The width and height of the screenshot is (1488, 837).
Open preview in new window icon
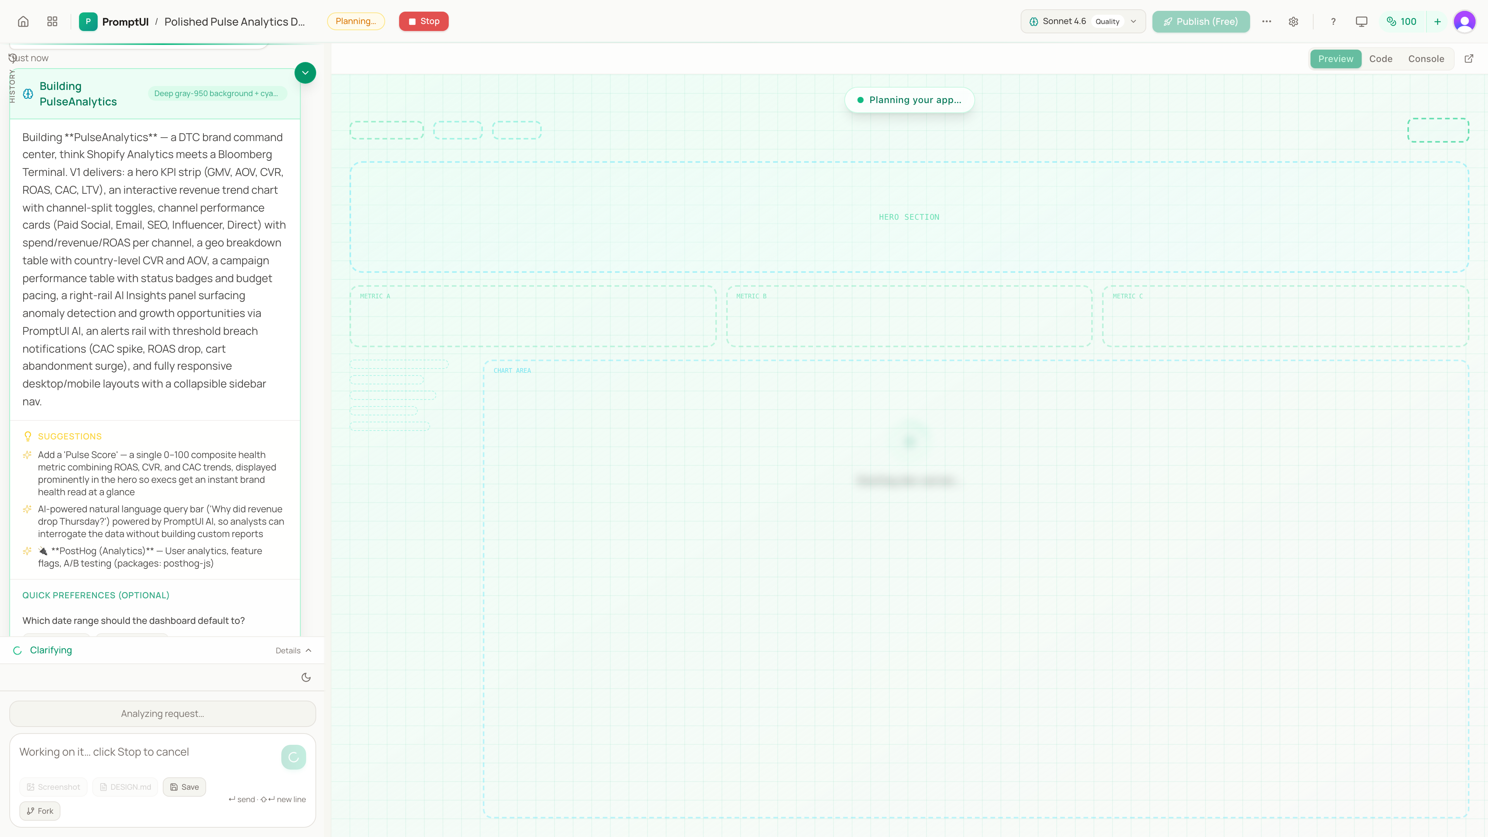[1469, 59]
